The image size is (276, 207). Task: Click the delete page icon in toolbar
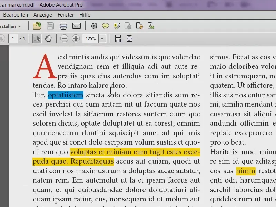tap(128, 26)
